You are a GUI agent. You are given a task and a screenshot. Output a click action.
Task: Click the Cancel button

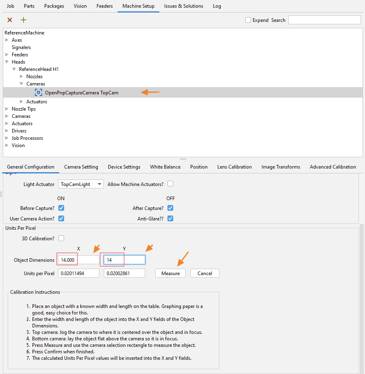pos(204,273)
